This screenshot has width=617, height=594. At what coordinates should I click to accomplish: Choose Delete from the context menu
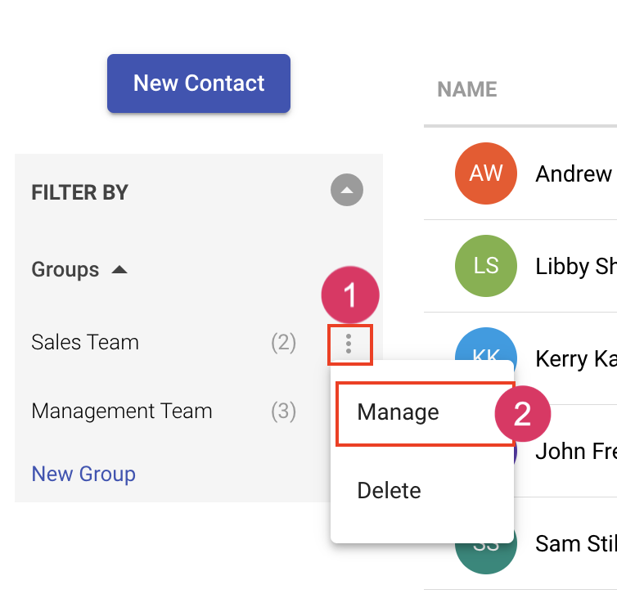pos(390,491)
